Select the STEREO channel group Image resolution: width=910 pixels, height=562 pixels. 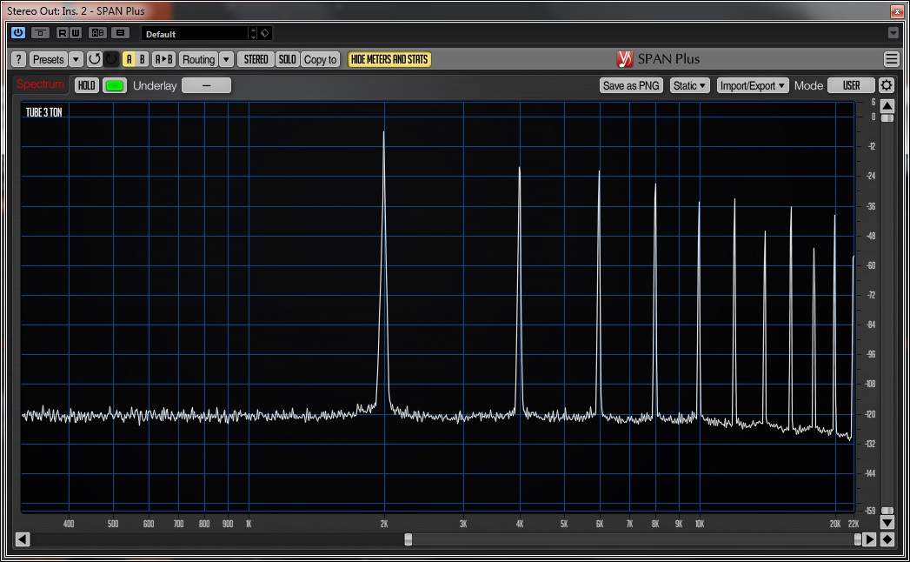pos(256,59)
